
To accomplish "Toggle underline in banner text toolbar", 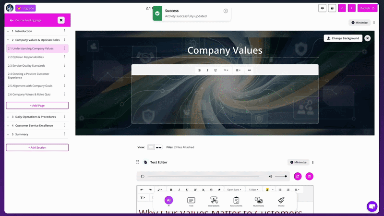I will (x=216, y=70).
